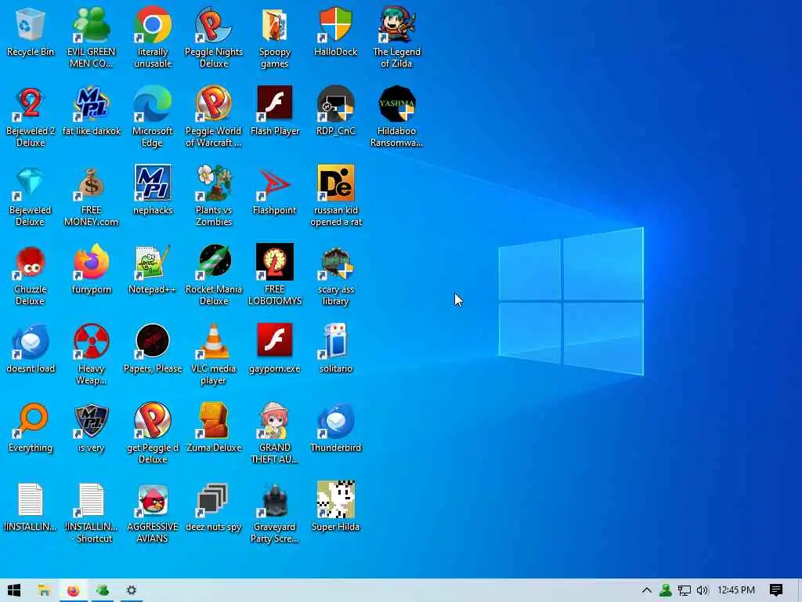Open the volume speaker tray icon
The width and height of the screenshot is (802, 602).
point(703,590)
